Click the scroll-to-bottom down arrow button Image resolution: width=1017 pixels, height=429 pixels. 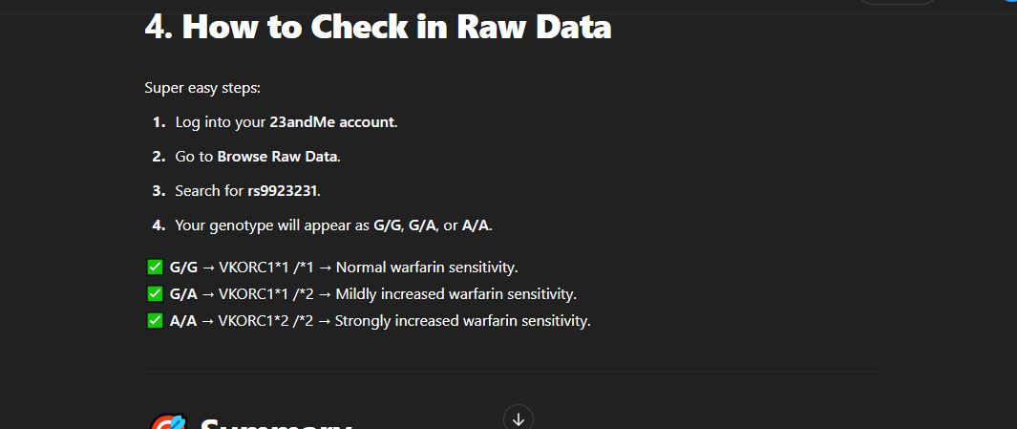click(518, 418)
